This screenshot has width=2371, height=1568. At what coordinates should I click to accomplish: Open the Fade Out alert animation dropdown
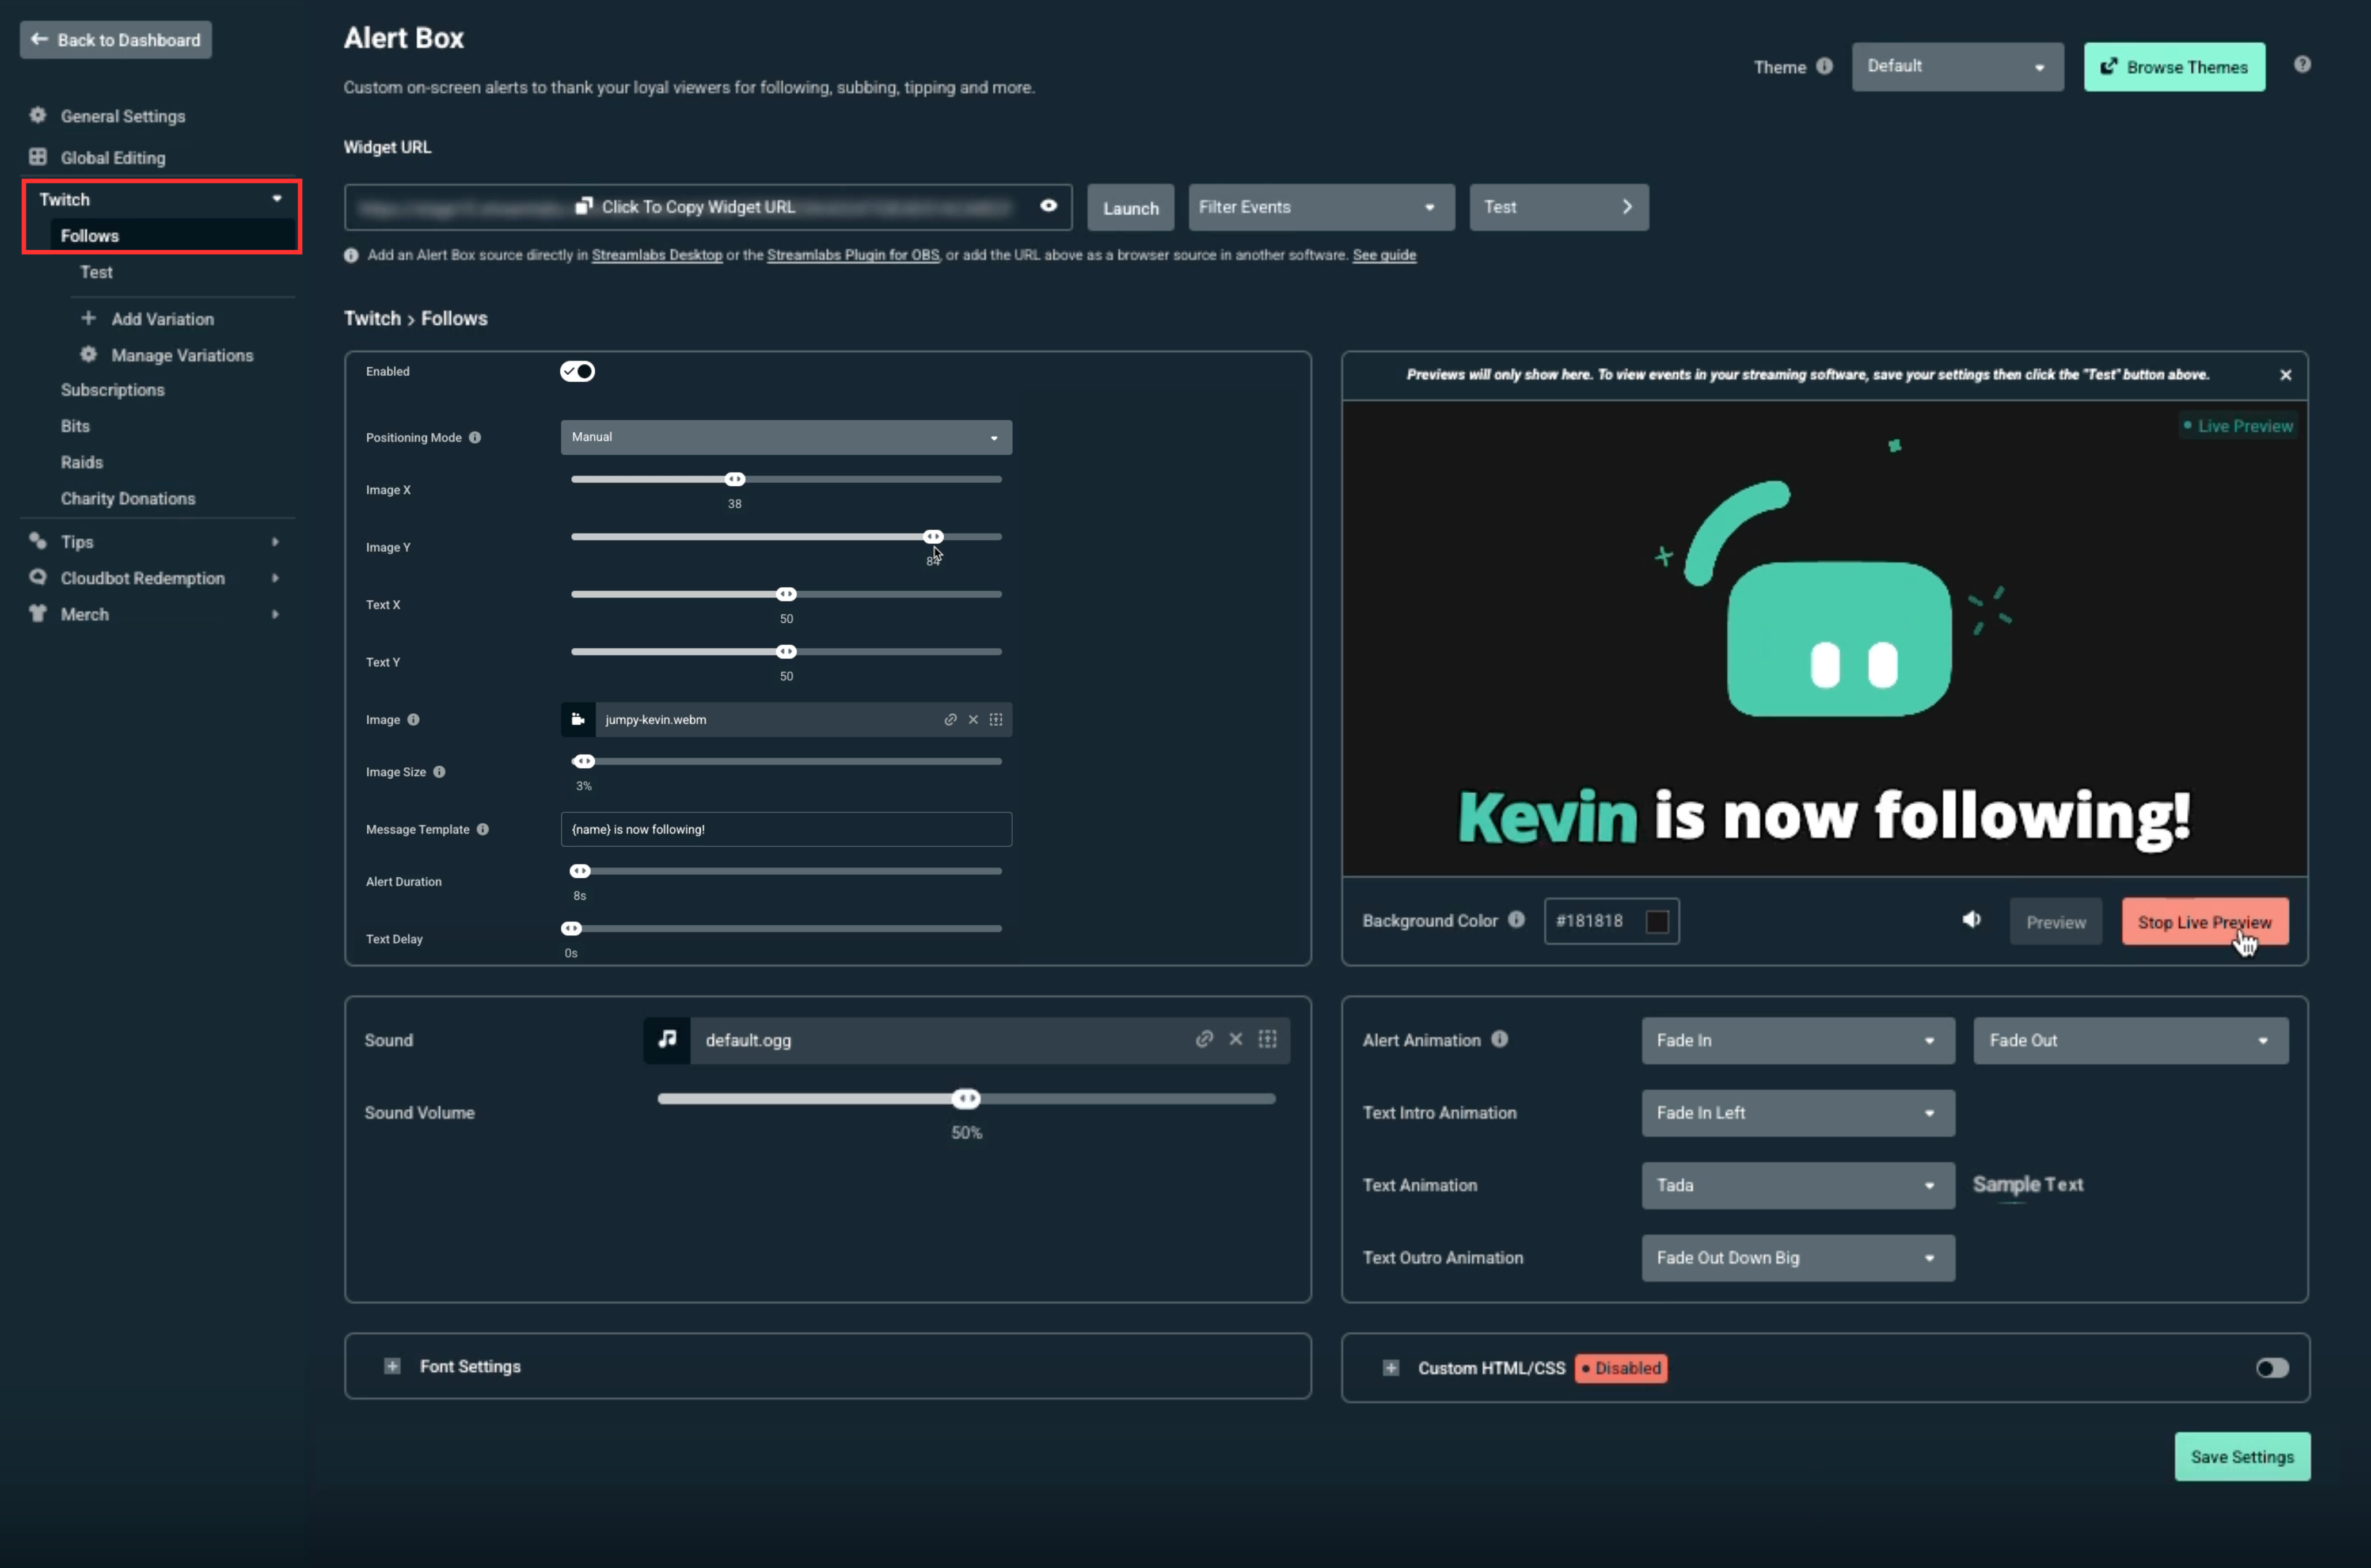point(2130,1040)
